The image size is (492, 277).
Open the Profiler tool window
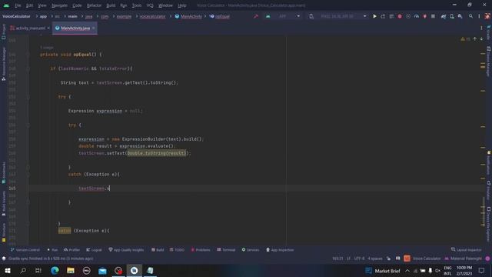point(71,250)
